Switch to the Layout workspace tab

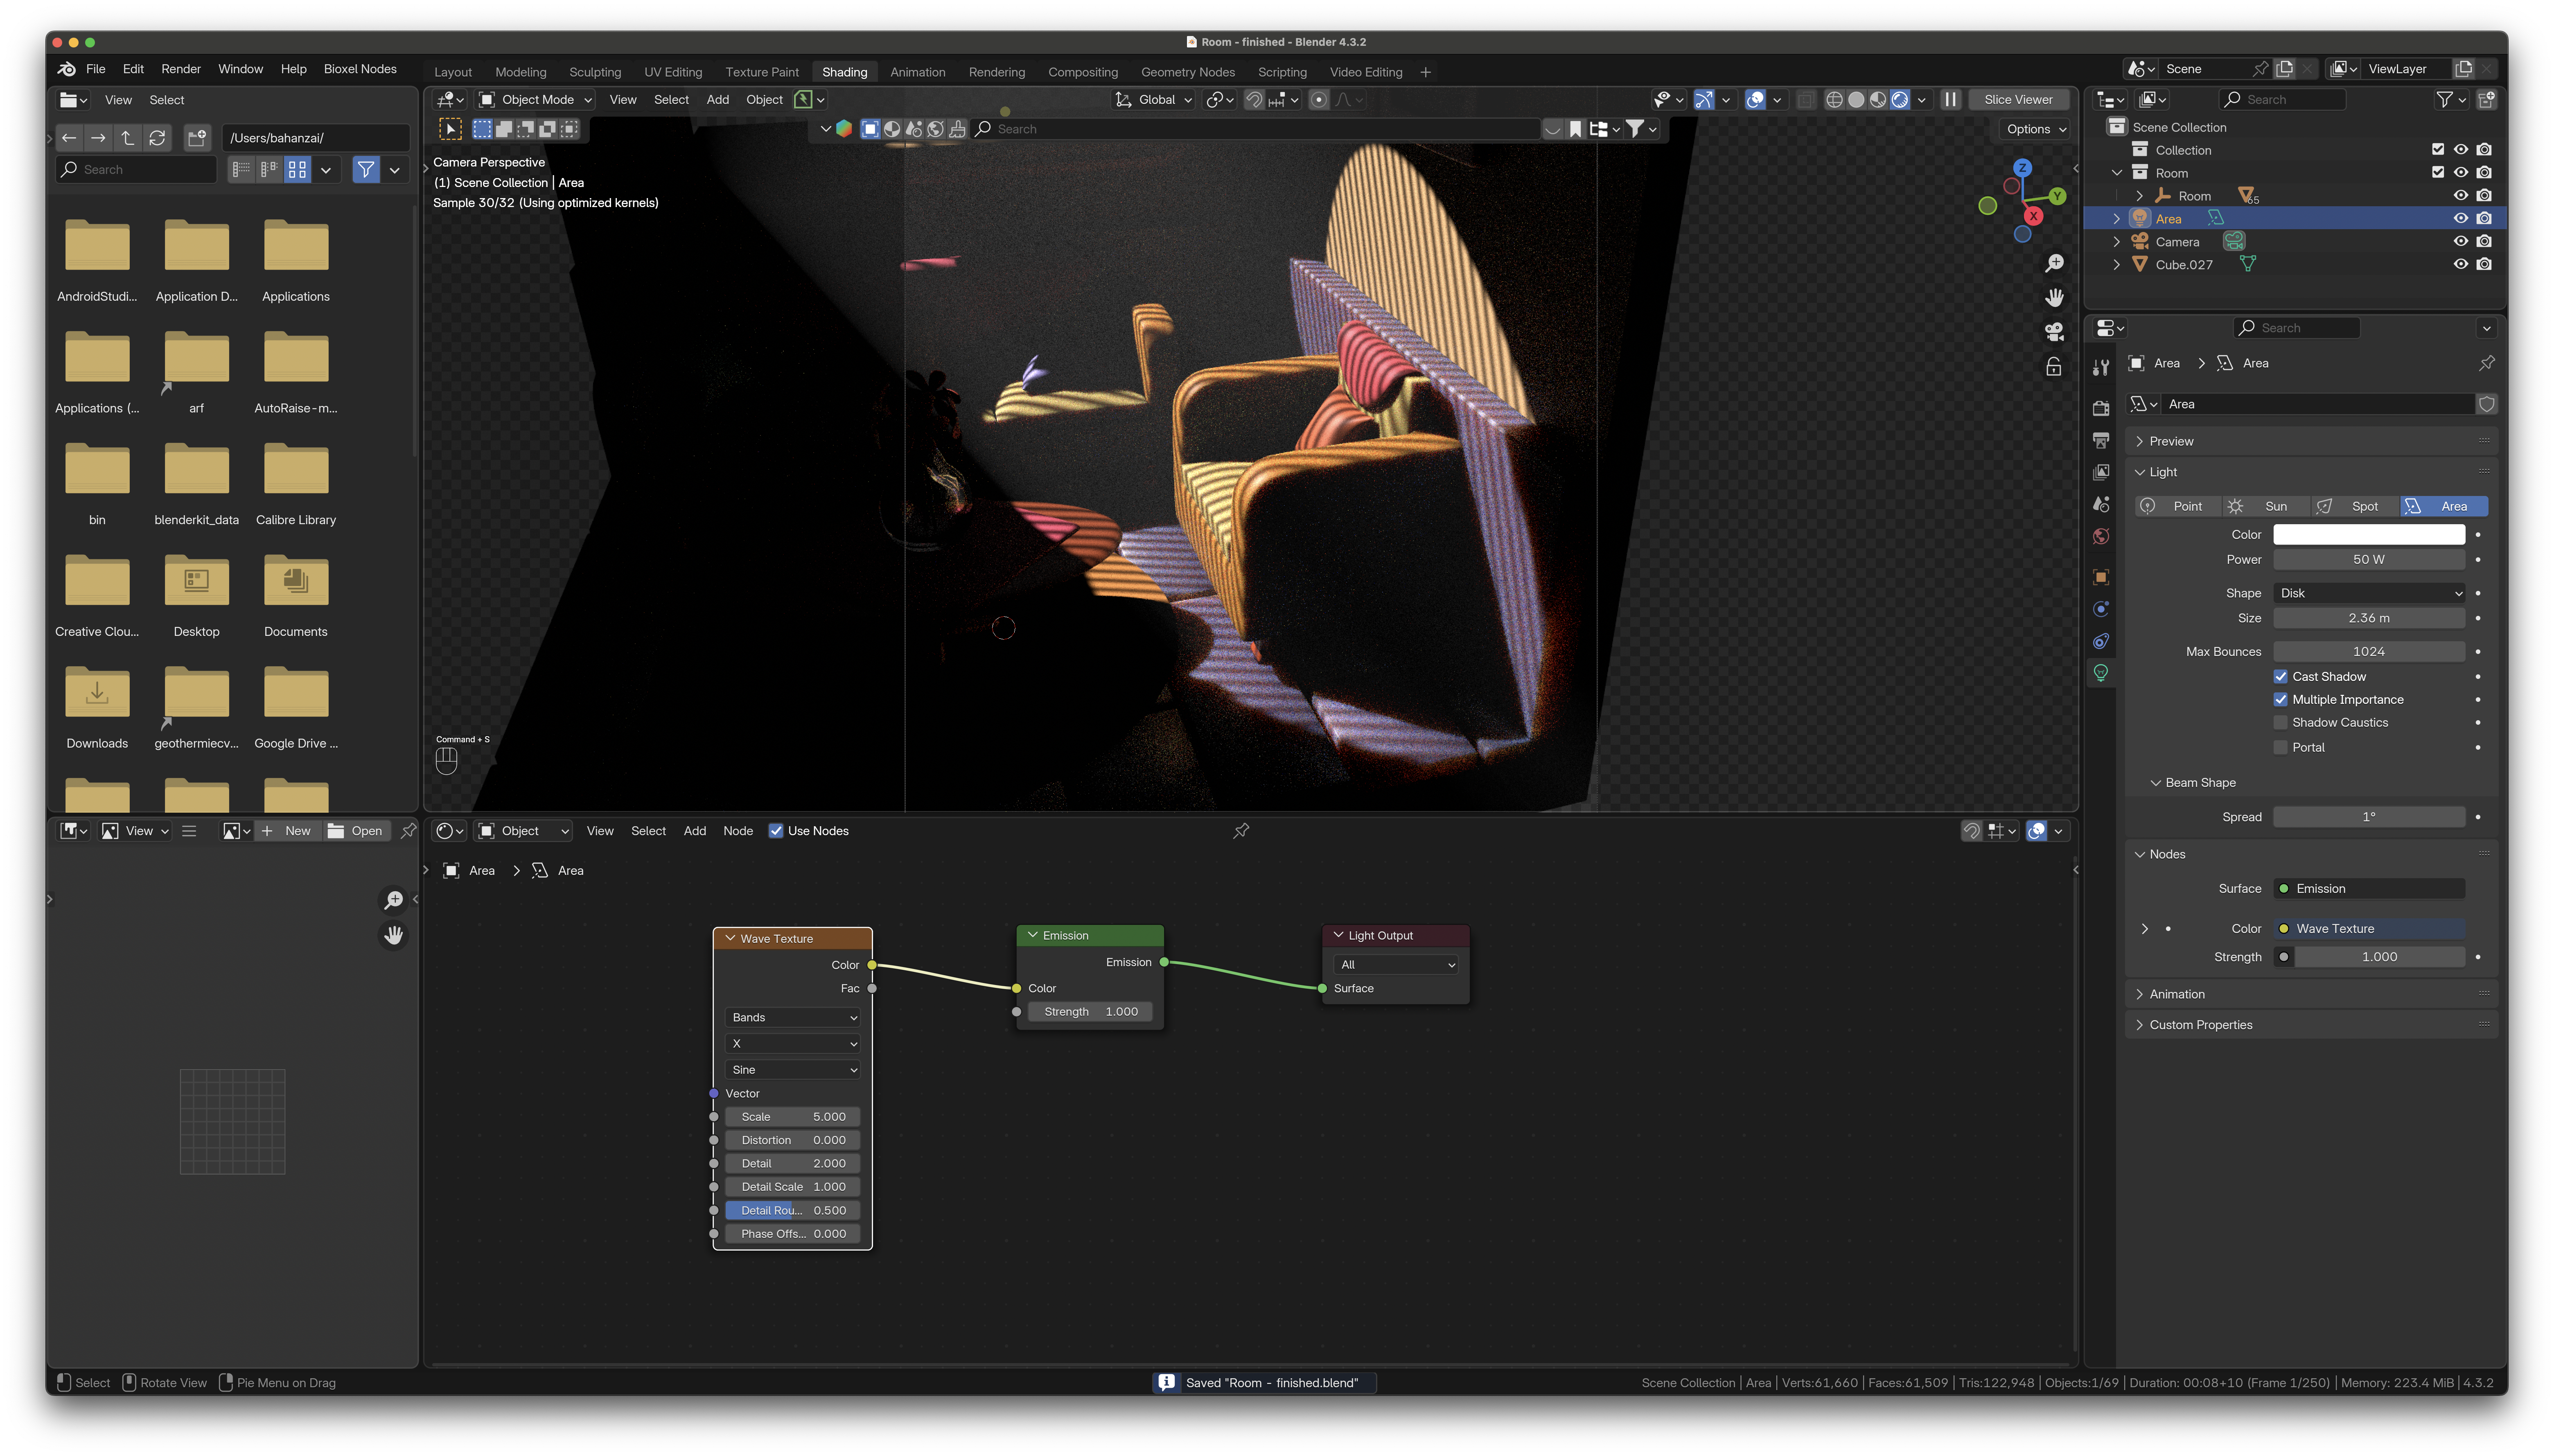[453, 72]
